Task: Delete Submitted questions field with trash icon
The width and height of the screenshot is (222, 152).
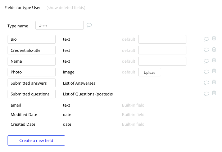Action: point(214,93)
